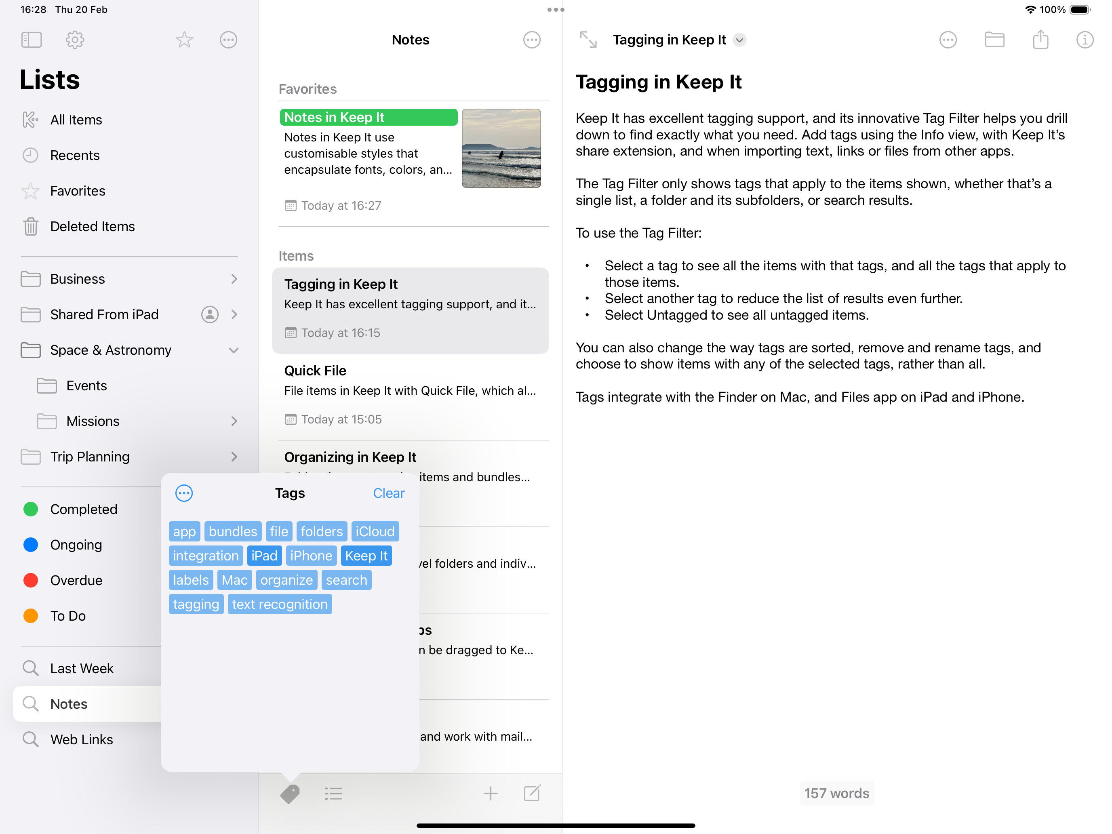The image size is (1112, 834).
Task: Open more options for Notes list
Action: point(532,40)
